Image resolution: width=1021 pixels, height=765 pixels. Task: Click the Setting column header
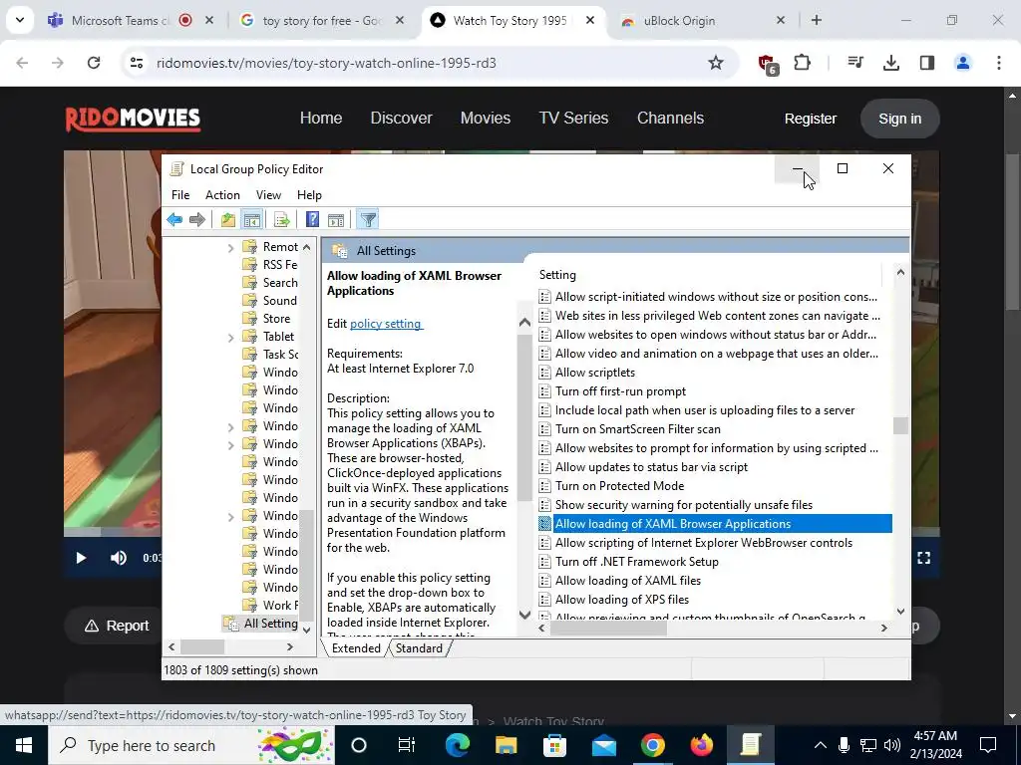[709, 275]
